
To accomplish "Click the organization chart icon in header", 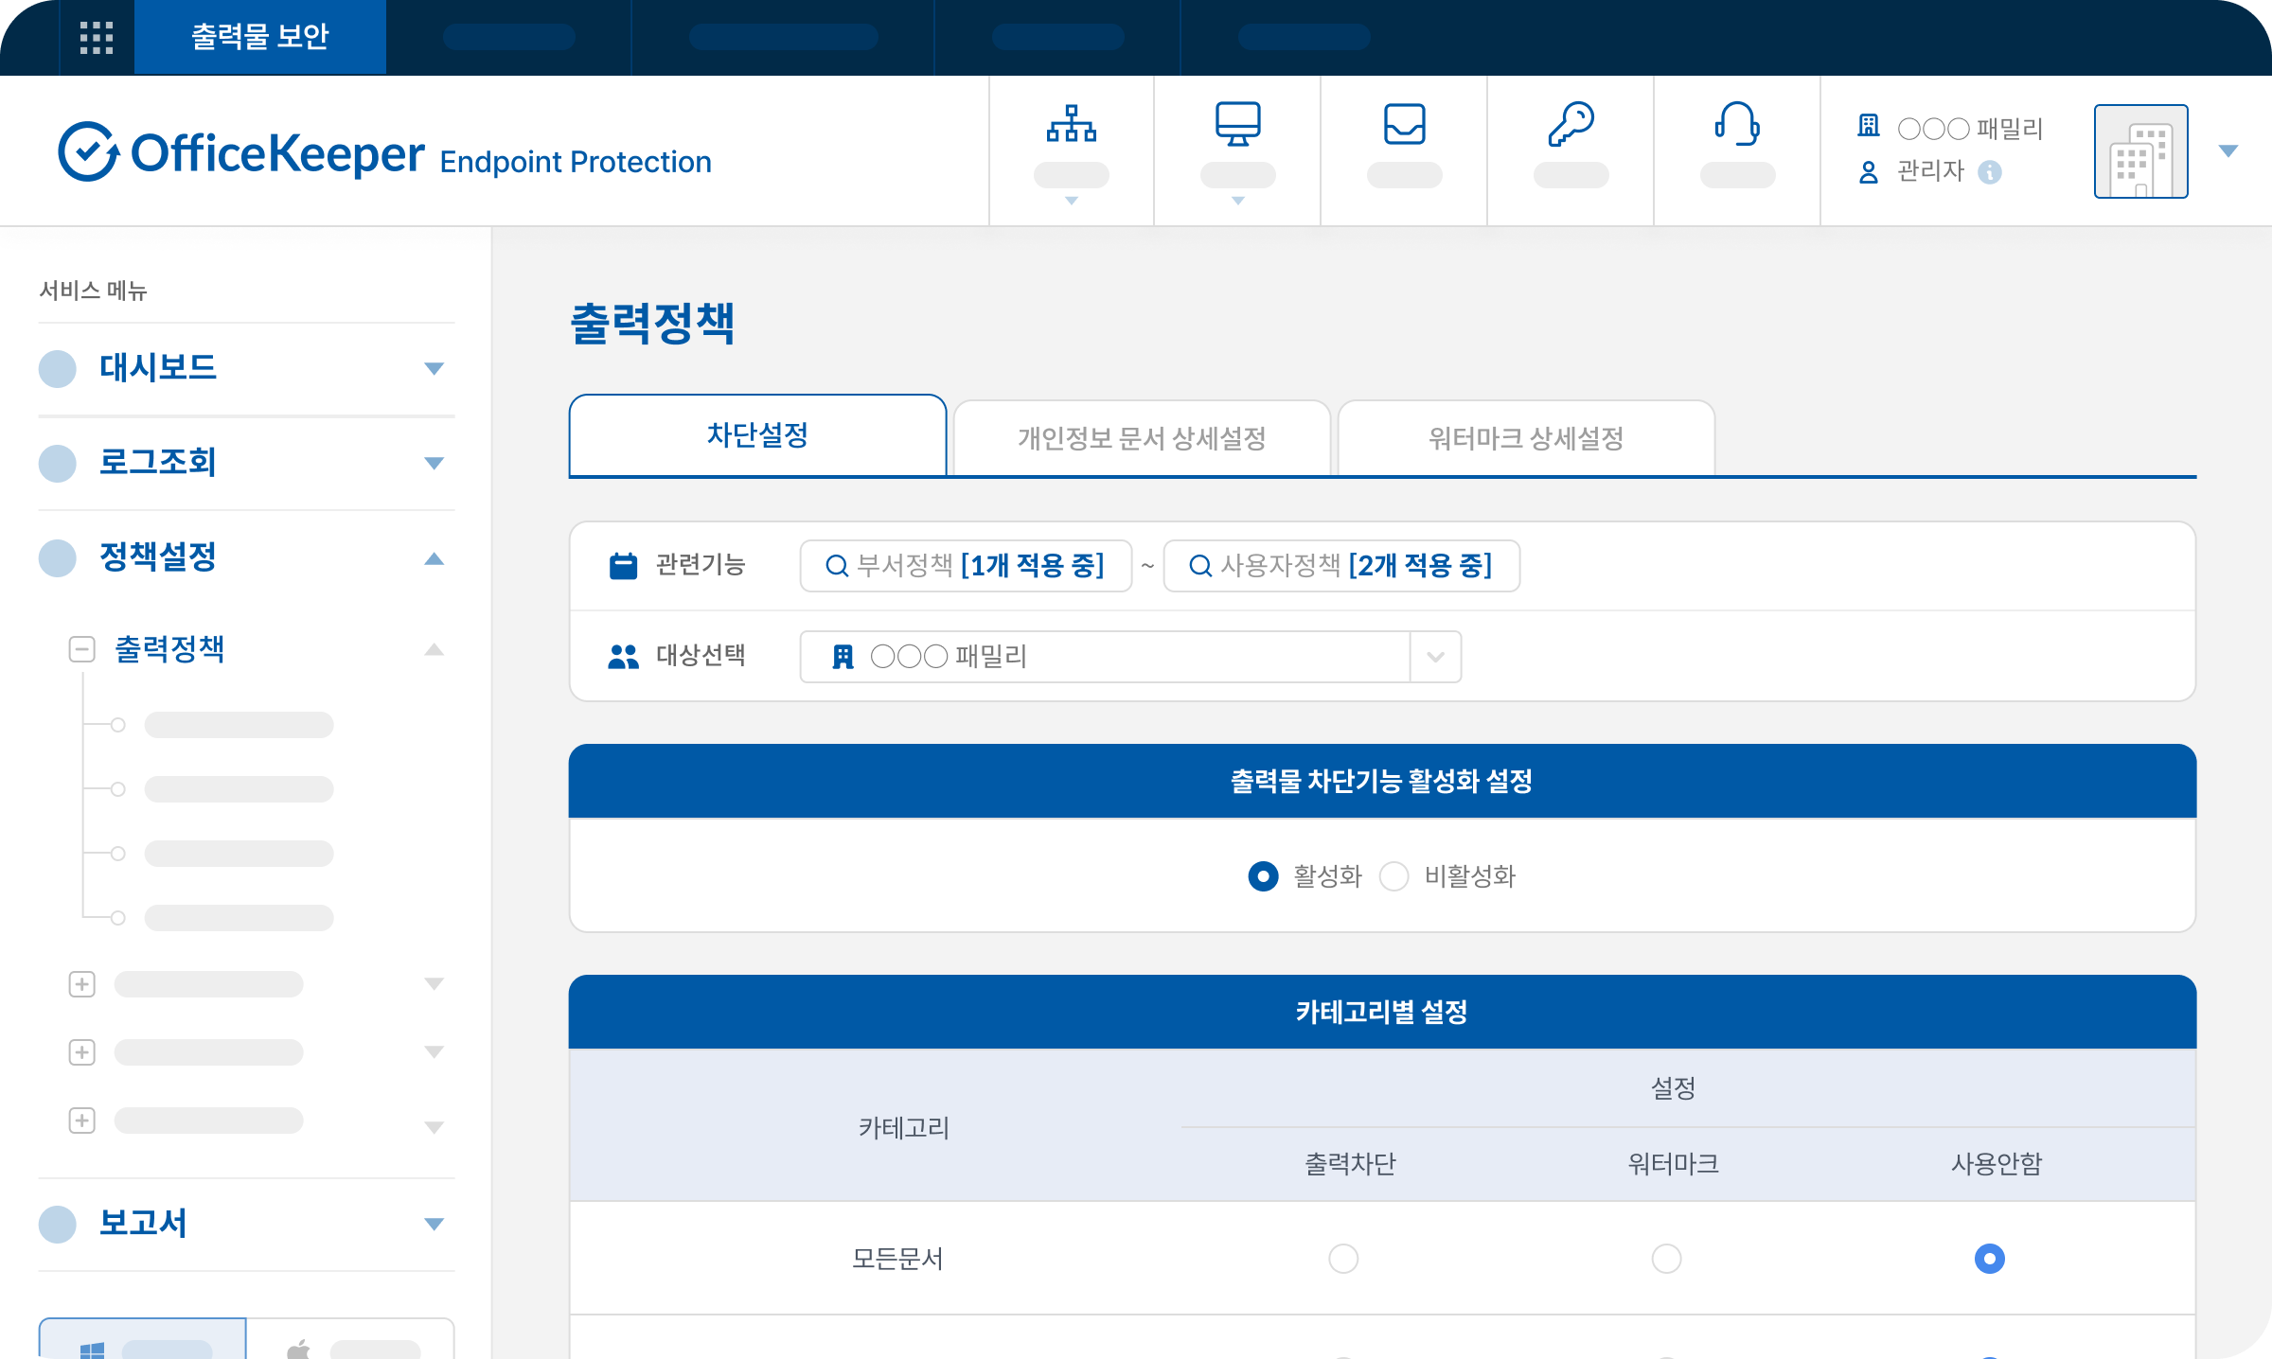I will tap(1071, 125).
